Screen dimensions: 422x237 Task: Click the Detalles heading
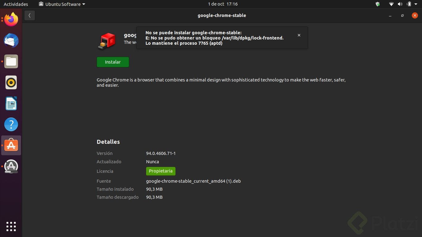pos(108,142)
